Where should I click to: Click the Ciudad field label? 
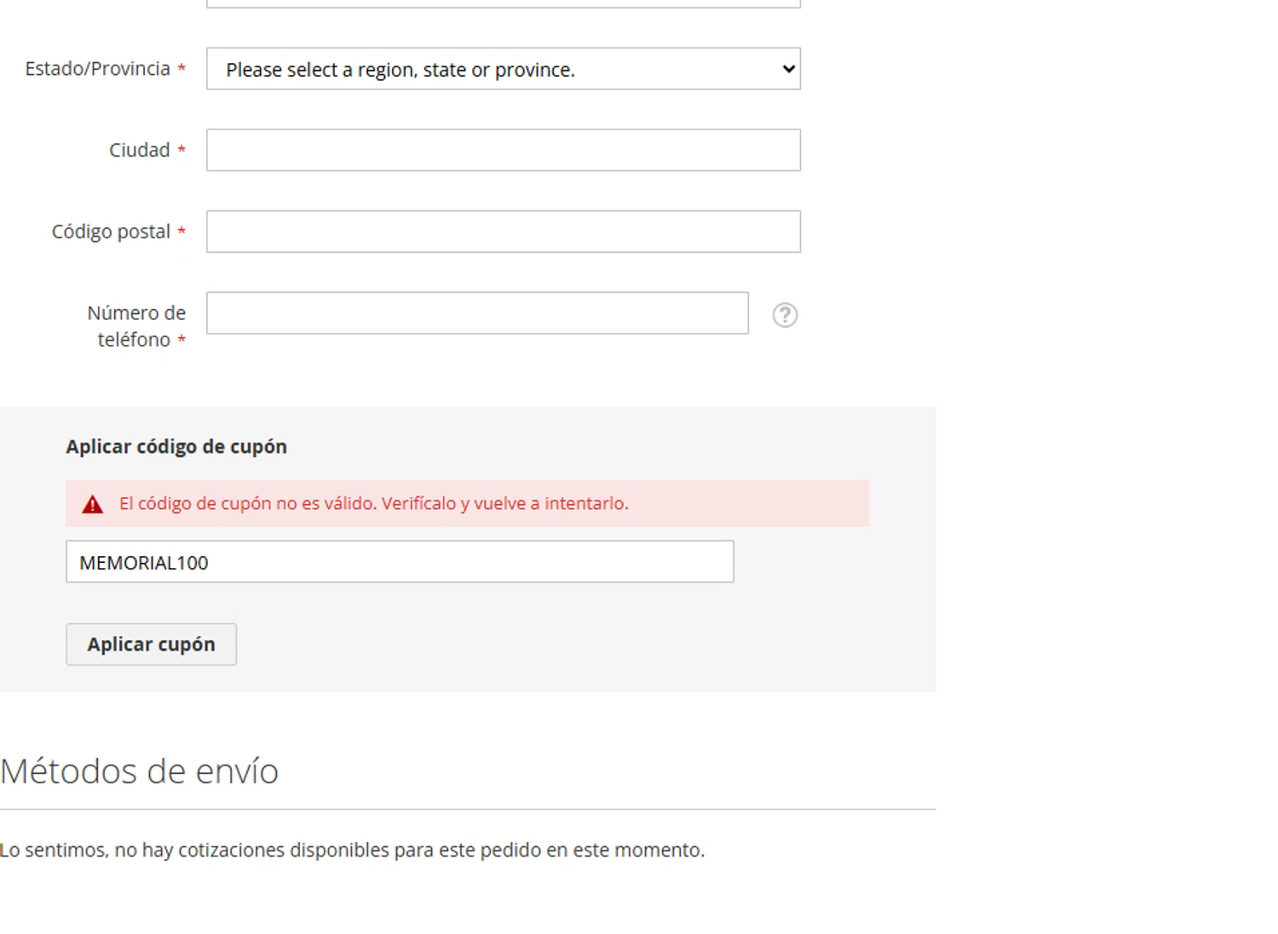tap(139, 150)
